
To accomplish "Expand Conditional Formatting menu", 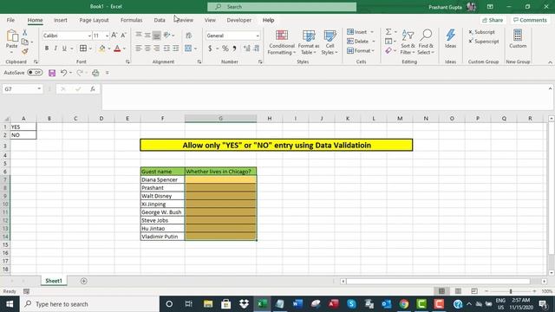I will (281, 42).
